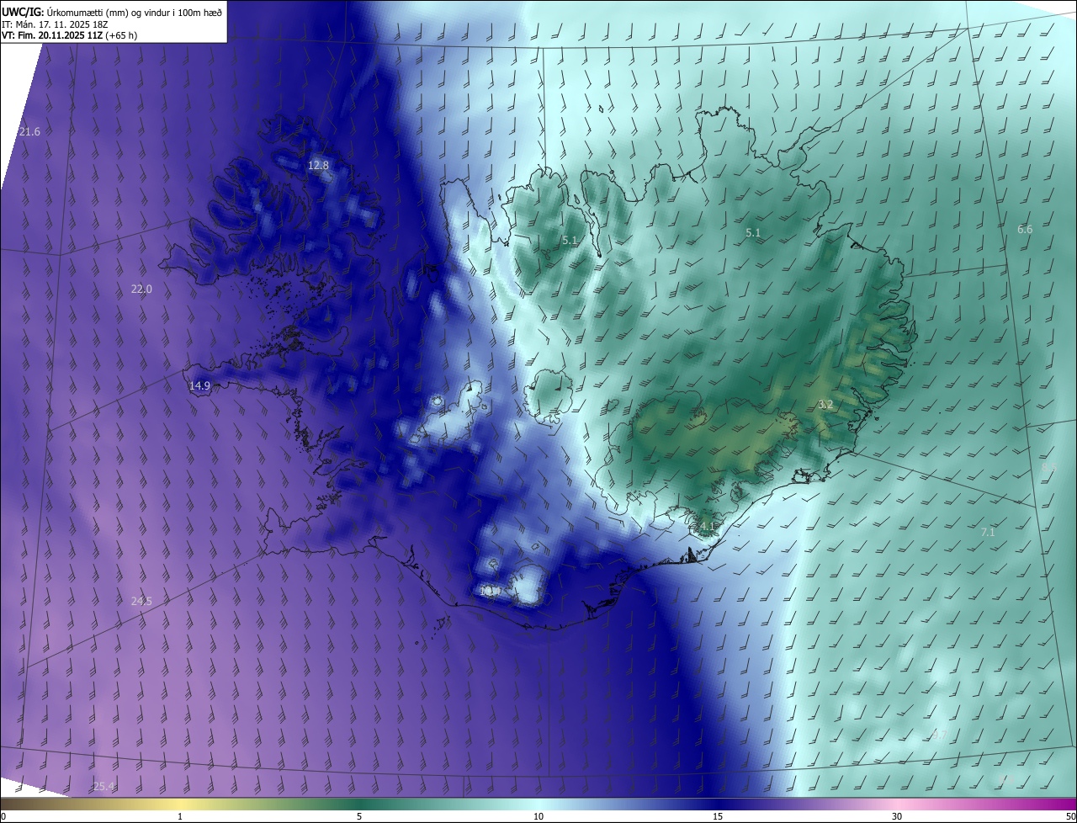Click the 50 tick label on the scale
The width and height of the screenshot is (1077, 823).
[1070, 816]
